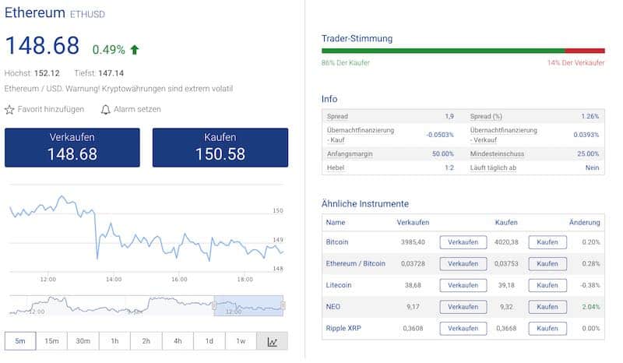Choose the 1d timeframe tab

(x=209, y=341)
